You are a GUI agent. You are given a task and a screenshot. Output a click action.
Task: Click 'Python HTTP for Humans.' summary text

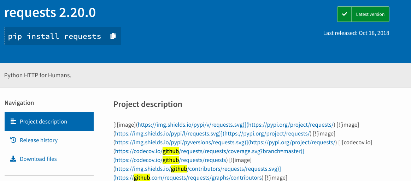click(38, 76)
